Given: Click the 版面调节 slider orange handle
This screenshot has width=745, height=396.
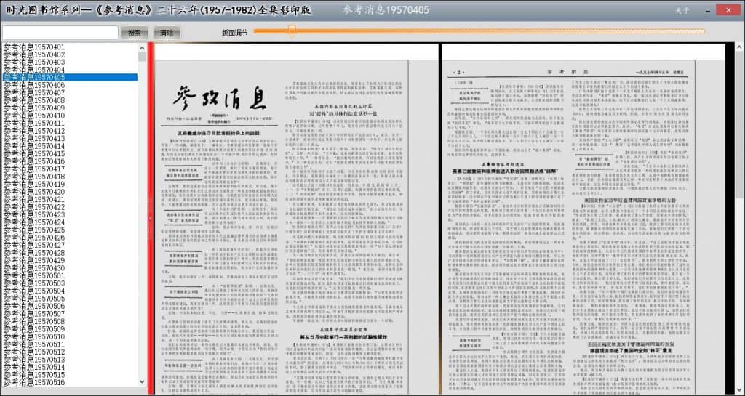Looking at the screenshot, I should pyautogui.click(x=292, y=31).
